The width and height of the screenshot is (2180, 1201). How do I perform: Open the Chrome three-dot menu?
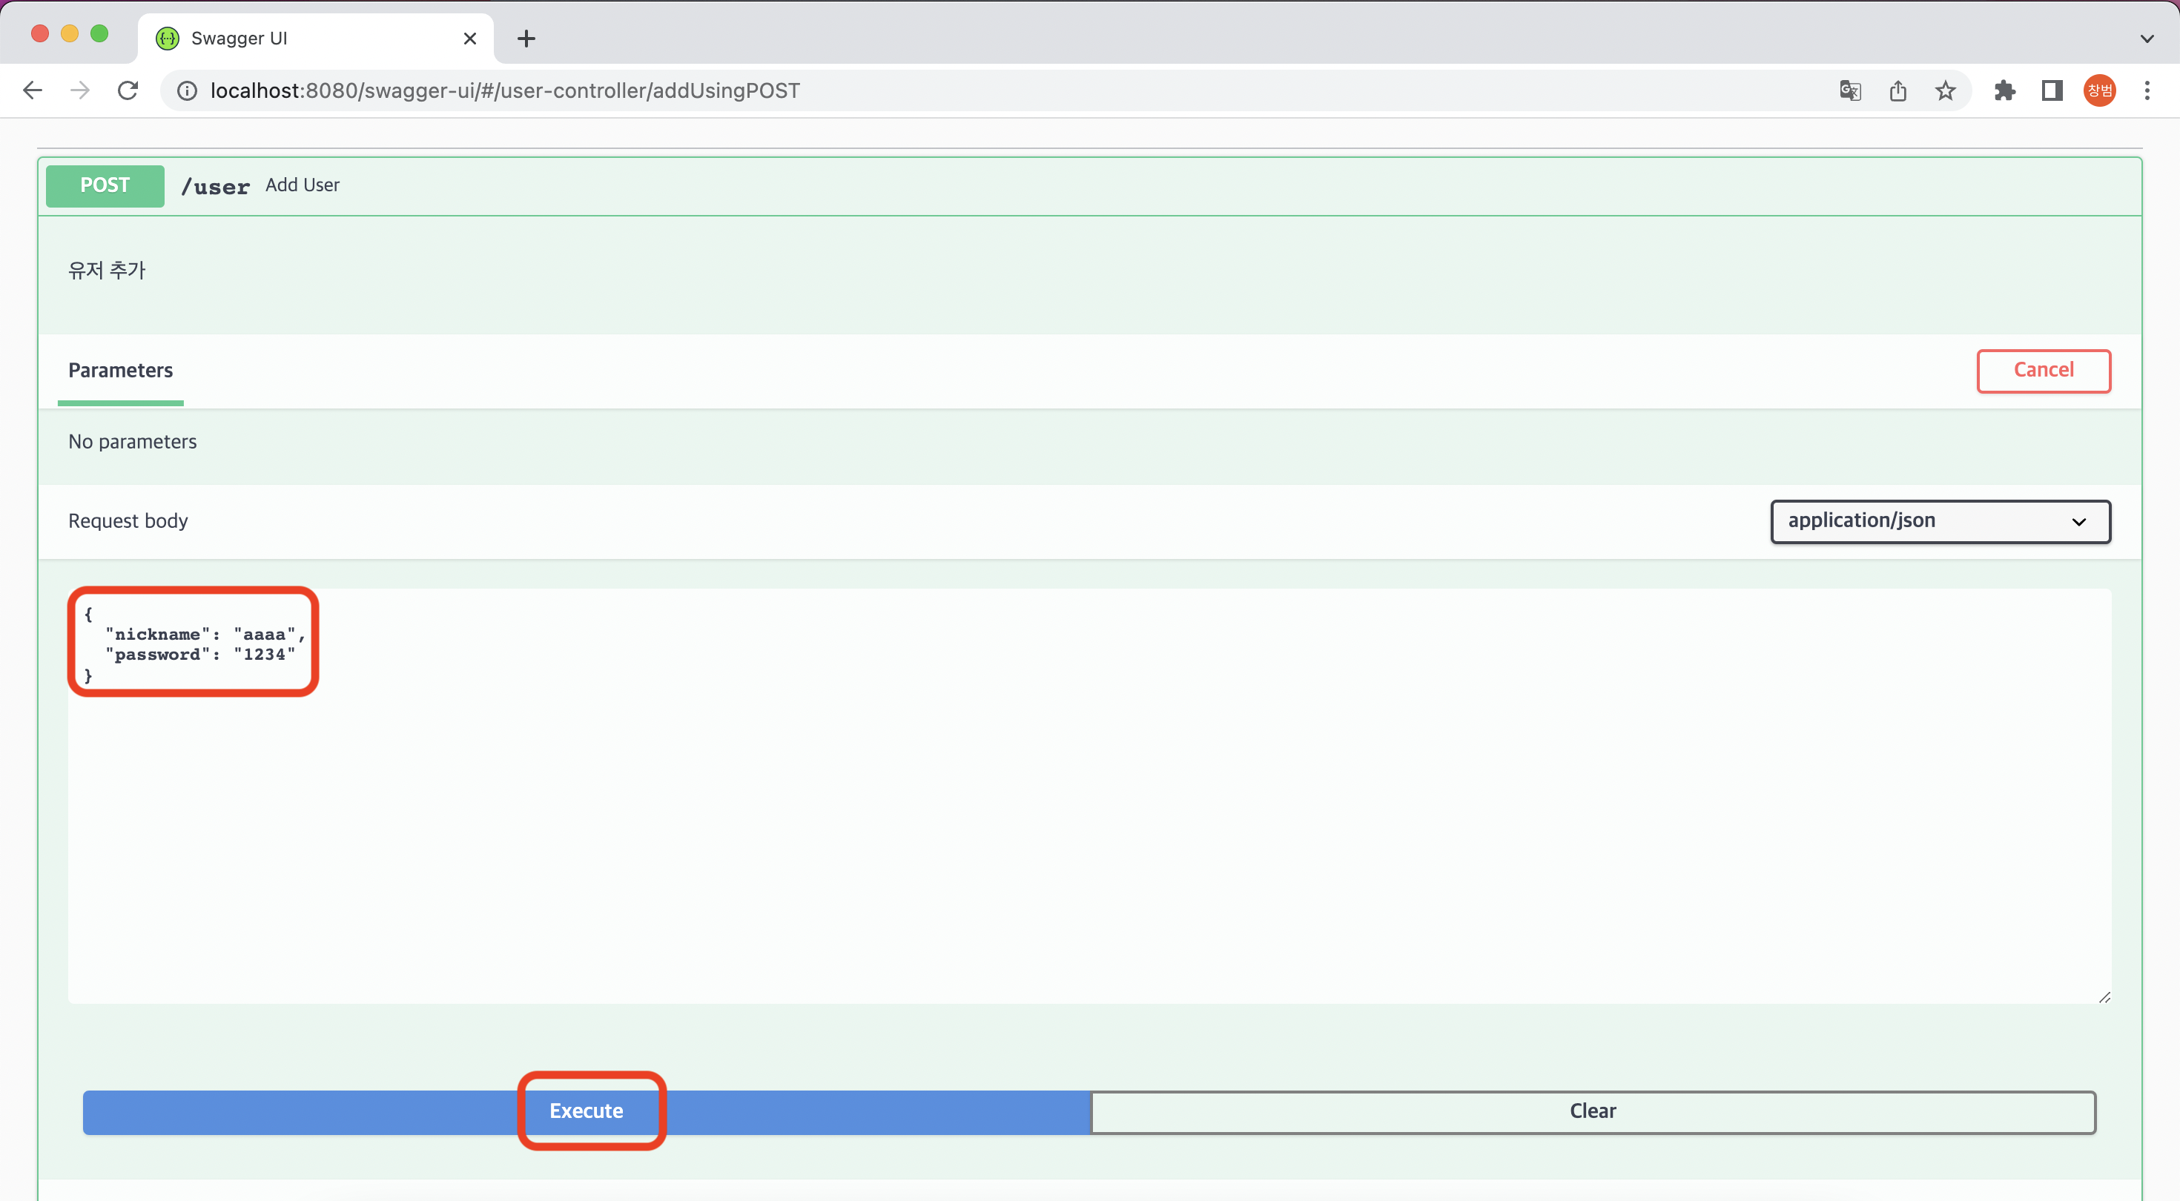point(2147,90)
